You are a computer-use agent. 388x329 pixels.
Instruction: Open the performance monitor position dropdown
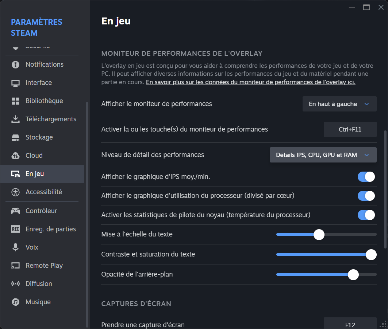tap(339, 104)
